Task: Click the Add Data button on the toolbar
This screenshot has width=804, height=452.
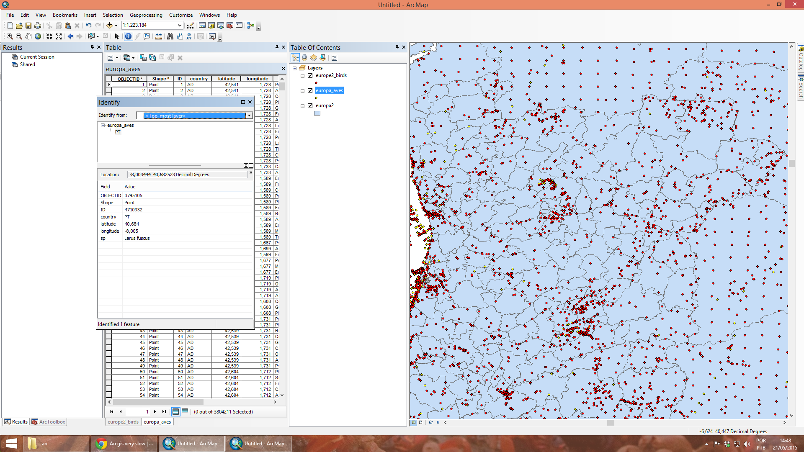Action: pos(110,25)
